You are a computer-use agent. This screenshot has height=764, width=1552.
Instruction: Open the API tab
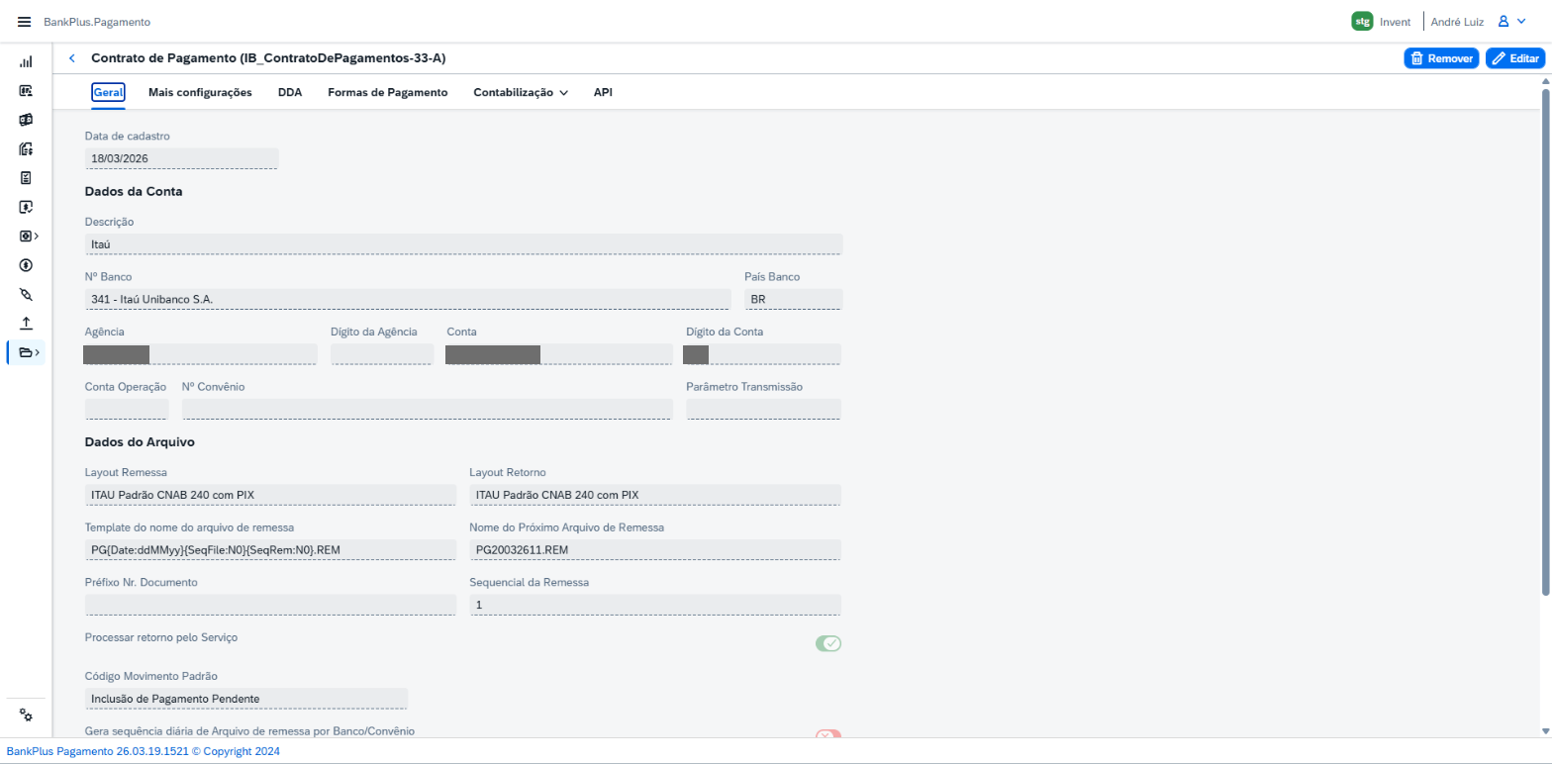603,92
